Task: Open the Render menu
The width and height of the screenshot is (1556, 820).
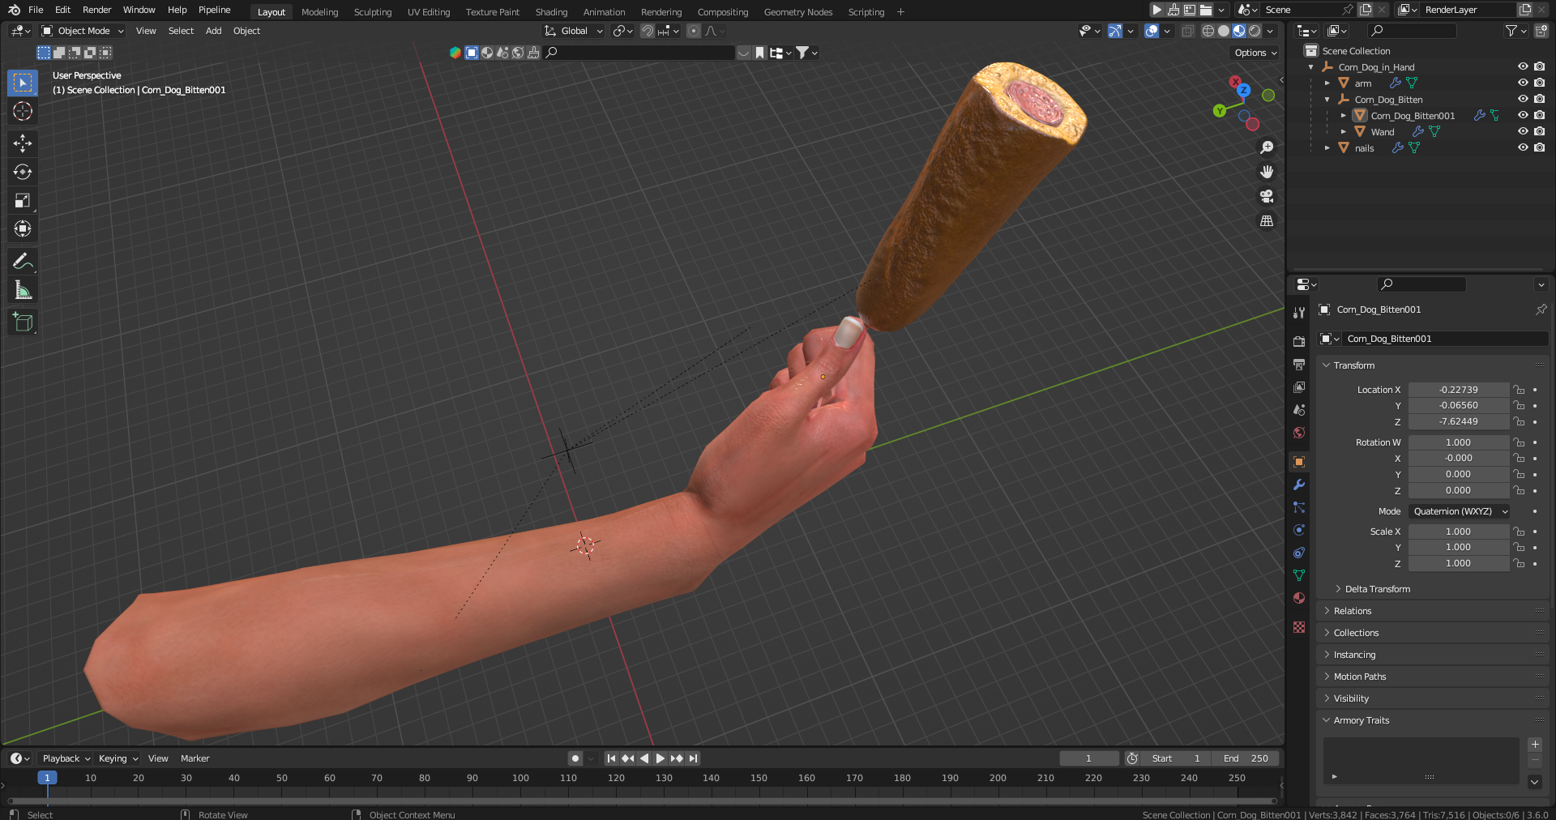Action: point(96,10)
